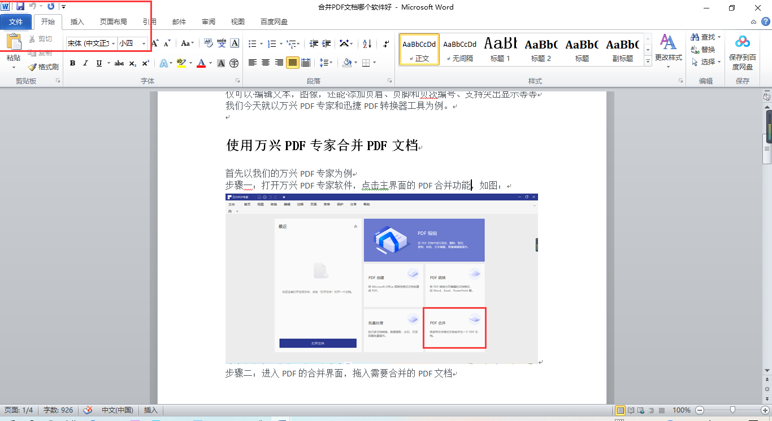Align text right
Screen dimensions: 772x421
279,63
